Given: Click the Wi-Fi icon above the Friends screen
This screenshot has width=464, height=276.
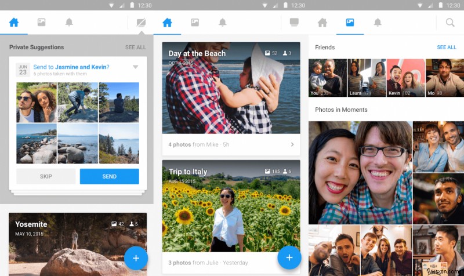Looking at the screenshot, I should 419,5.
